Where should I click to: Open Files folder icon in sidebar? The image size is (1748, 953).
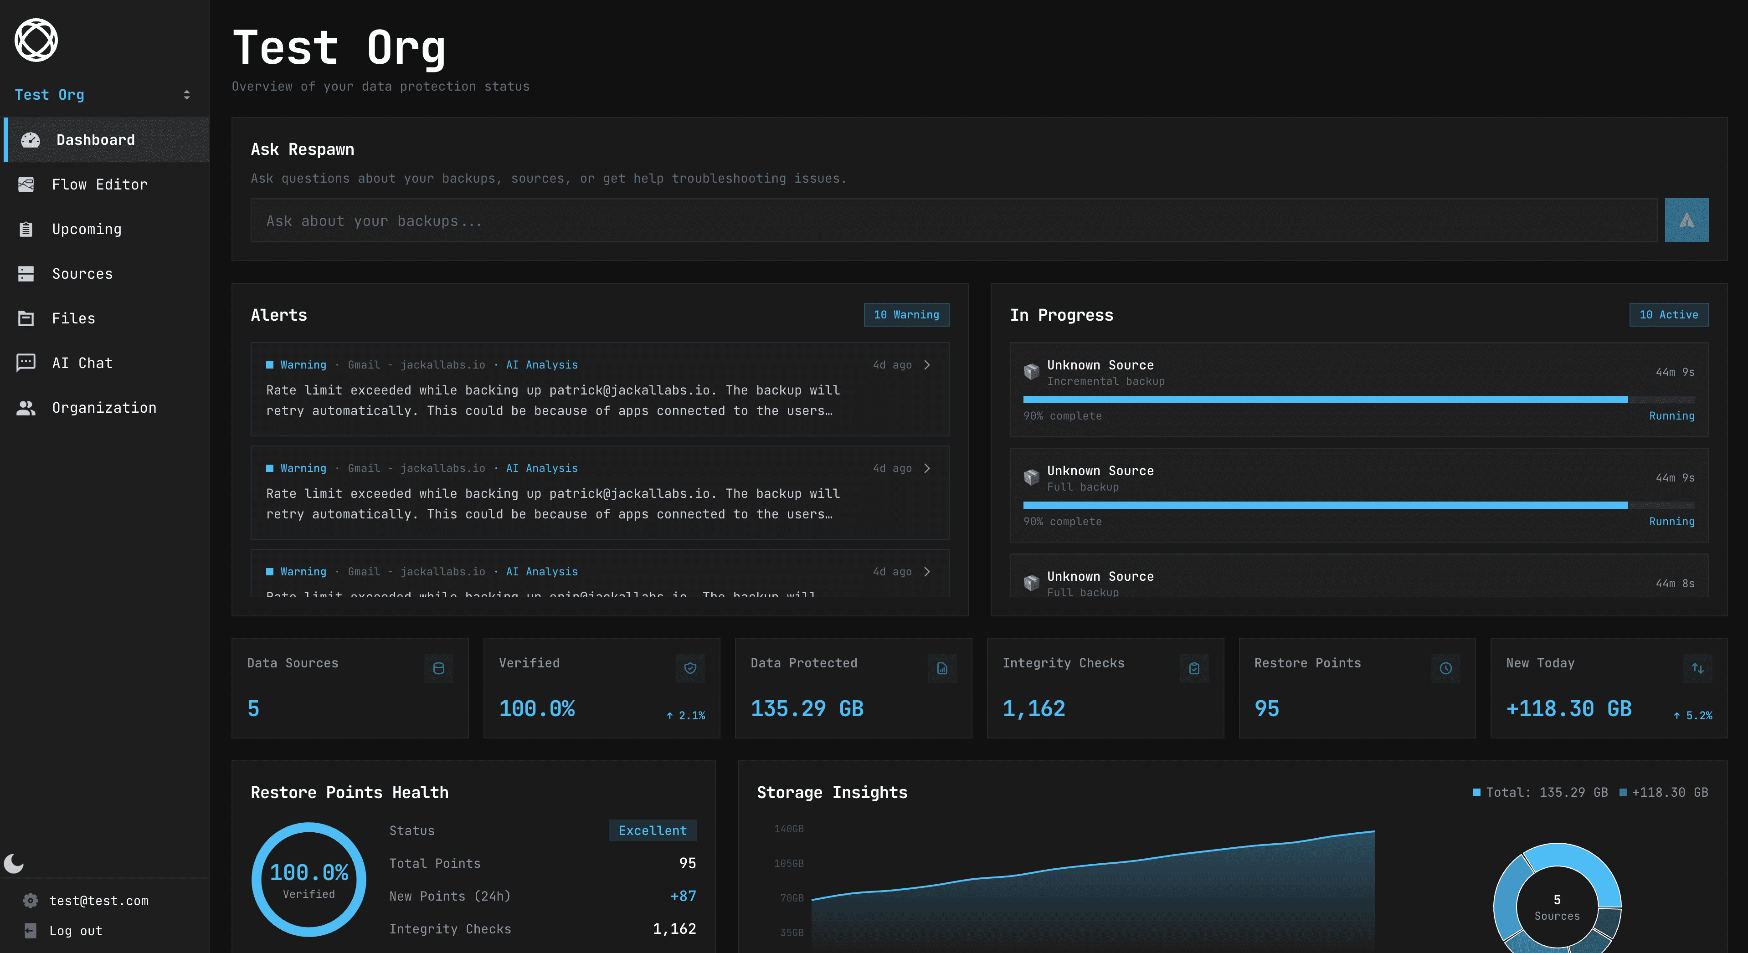(x=26, y=318)
